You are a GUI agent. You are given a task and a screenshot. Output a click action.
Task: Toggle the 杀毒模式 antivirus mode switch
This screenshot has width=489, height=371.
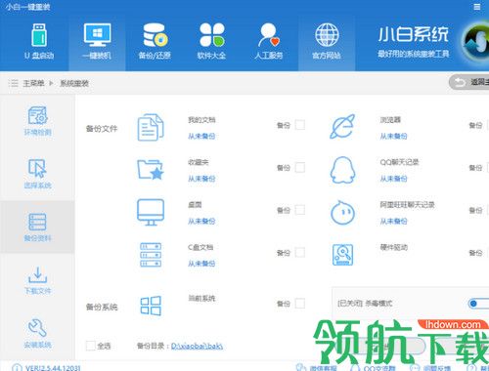point(478,304)
